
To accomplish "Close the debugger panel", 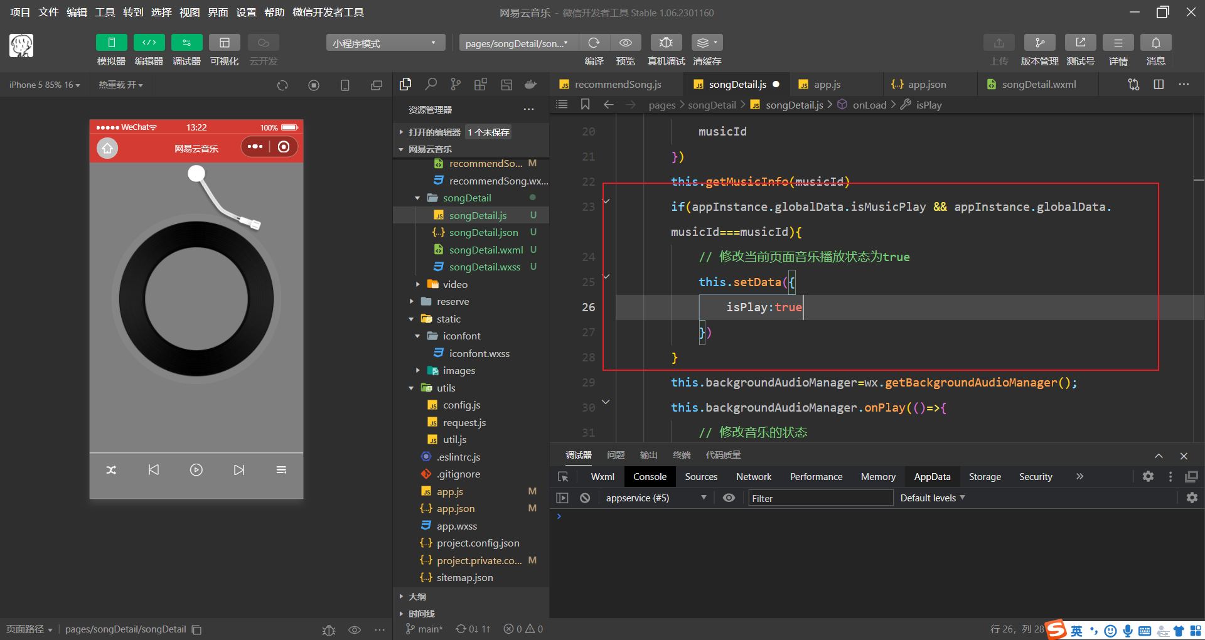I will tap(1184, 456).
